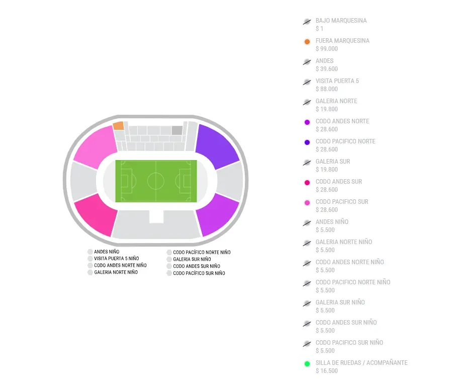
Task: Click the Fuera Marquesina $ 99.000 label
Action: tap(342, 45)
